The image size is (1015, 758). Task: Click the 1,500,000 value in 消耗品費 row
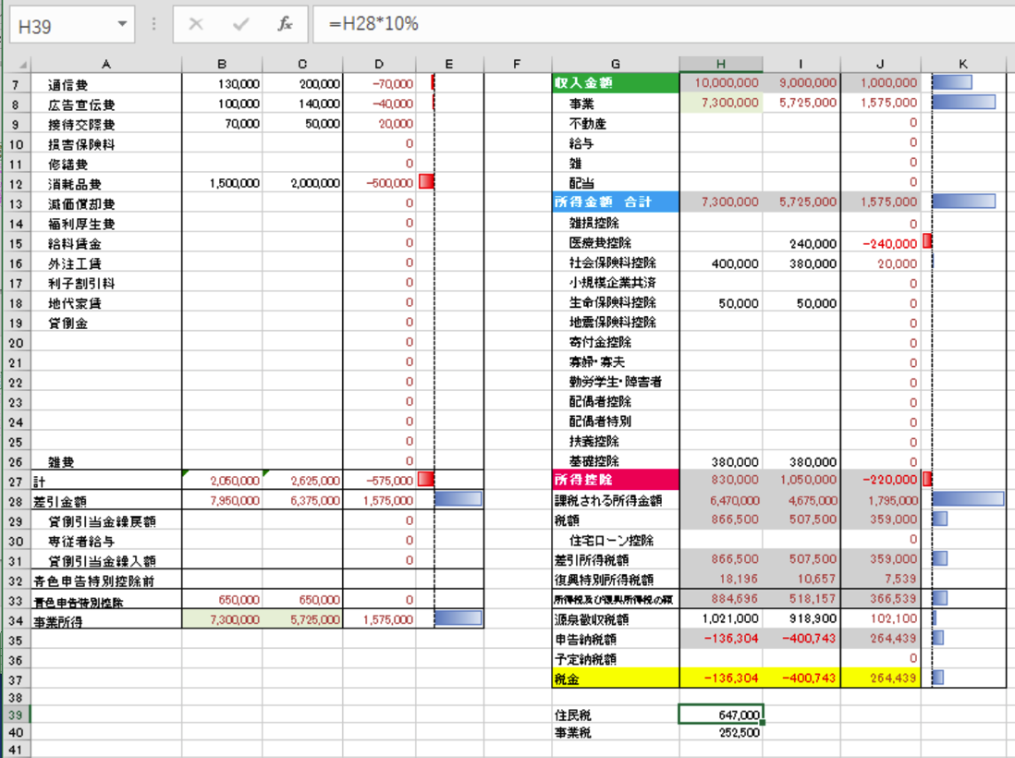222,184
